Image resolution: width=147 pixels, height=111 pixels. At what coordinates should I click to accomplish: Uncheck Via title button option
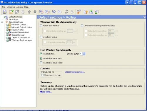point(41,54)
